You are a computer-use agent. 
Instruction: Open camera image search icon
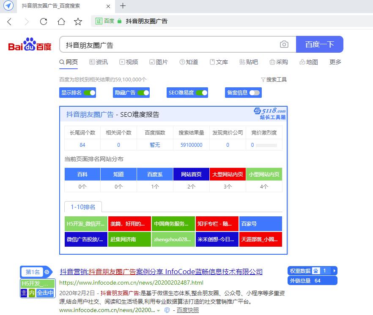coord(284,44)
